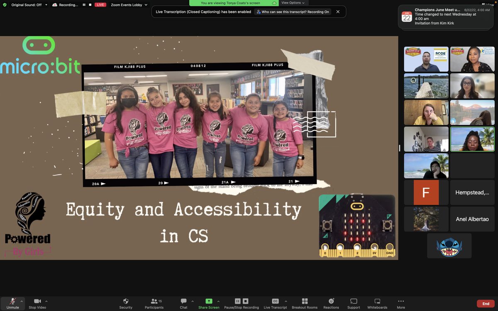The image size is (498, 311).
Task: Open audio options arrow beside Unmute
Action: click(22, 301)
